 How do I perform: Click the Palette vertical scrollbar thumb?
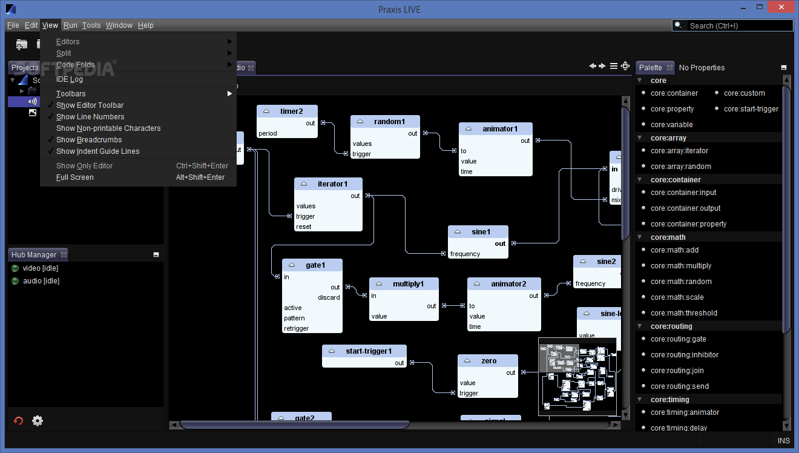[x=786, y=209]
